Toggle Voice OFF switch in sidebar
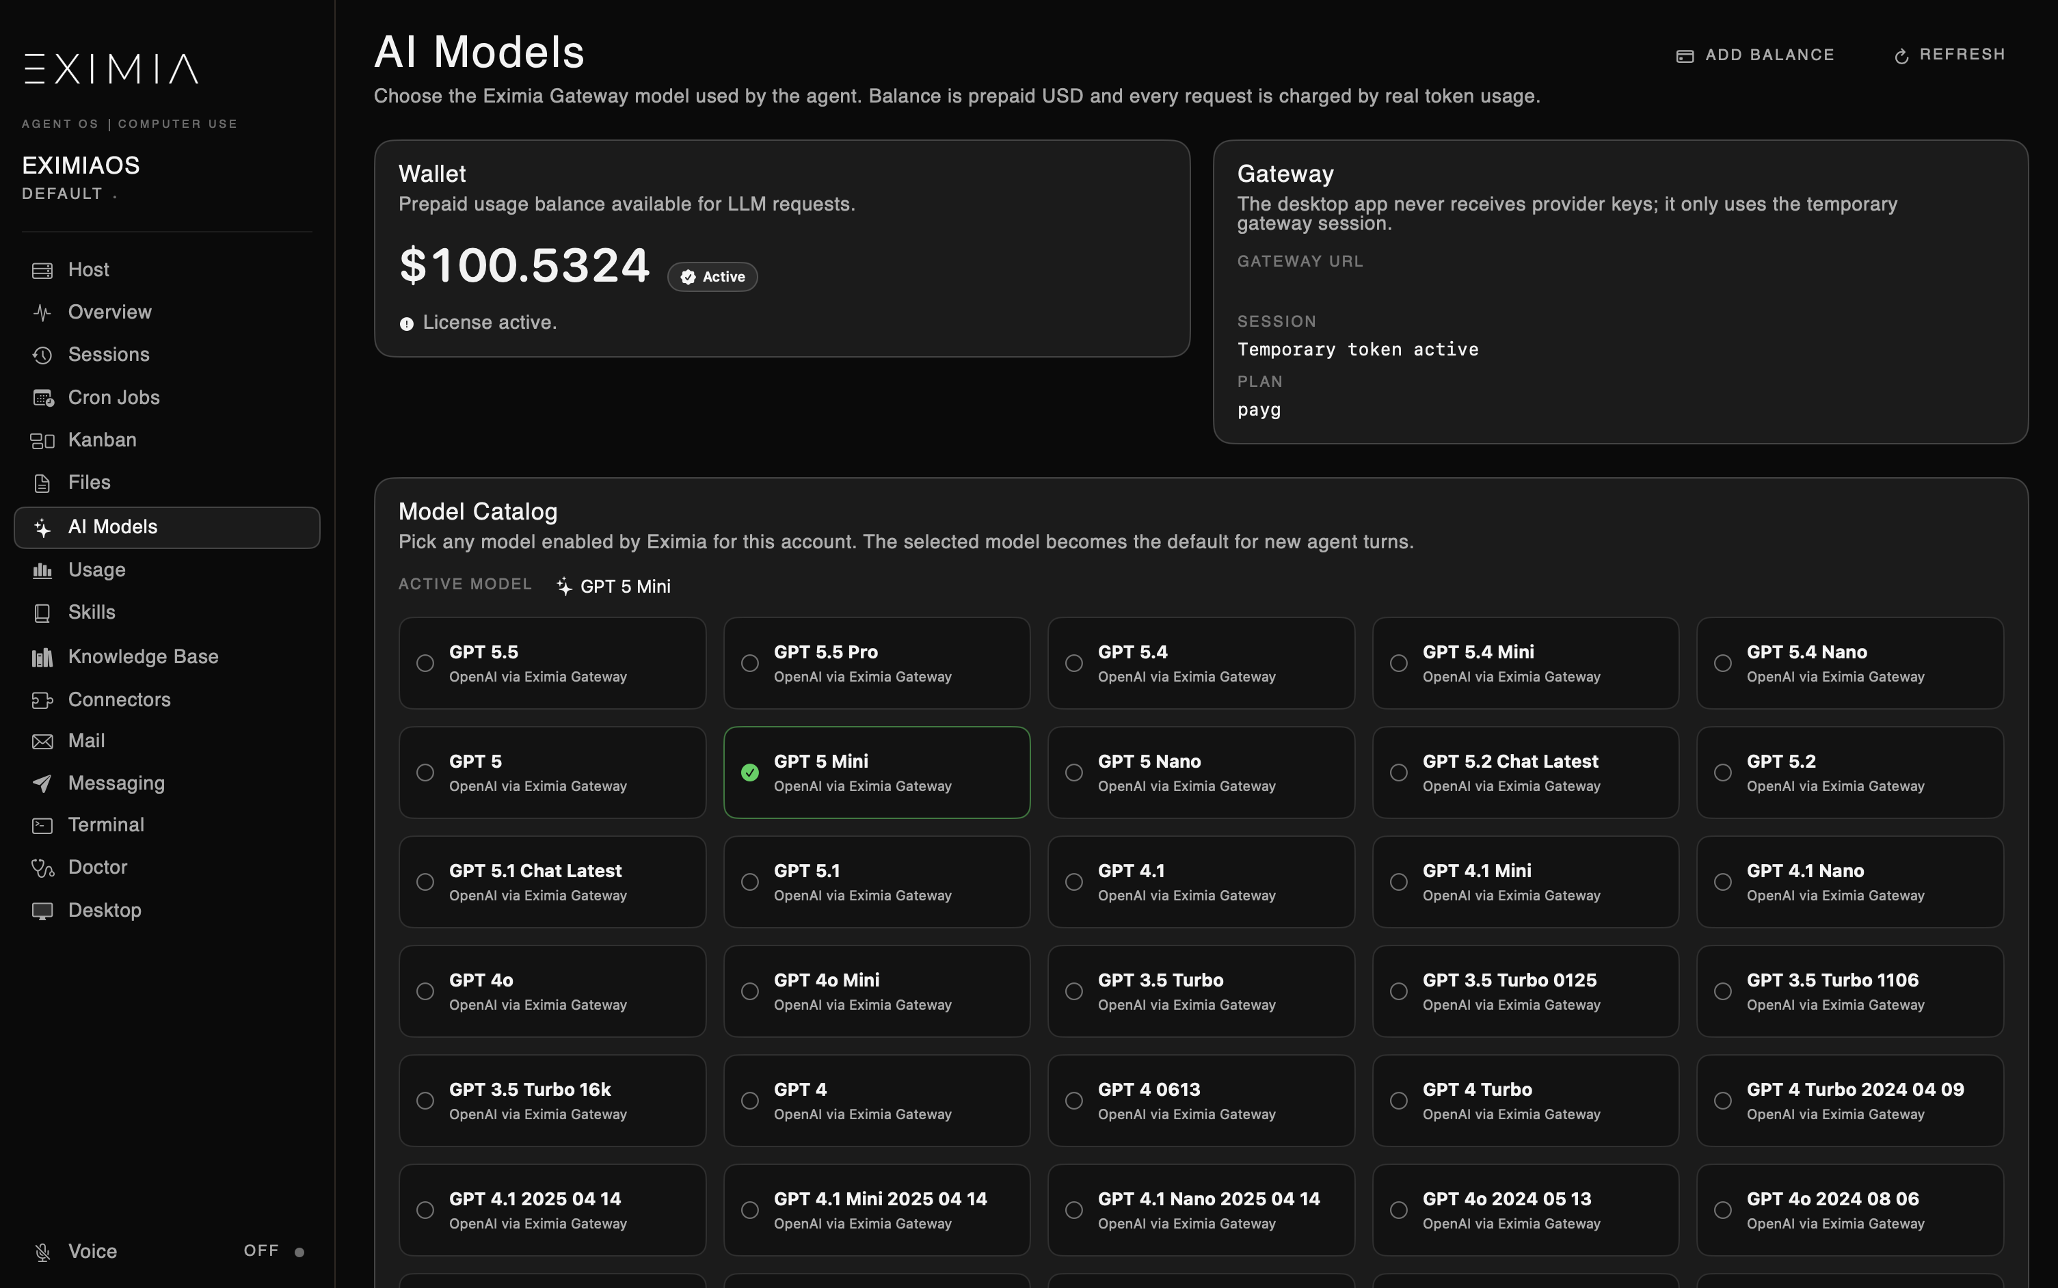Screen dimensions: 2058x1288 [274, 1251]
